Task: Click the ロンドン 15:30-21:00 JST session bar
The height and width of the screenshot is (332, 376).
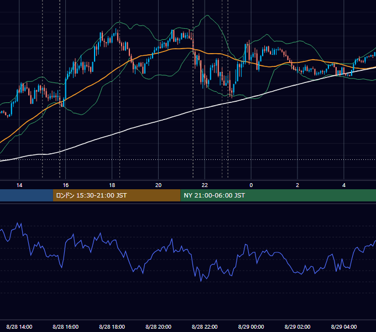Action: 117,195
